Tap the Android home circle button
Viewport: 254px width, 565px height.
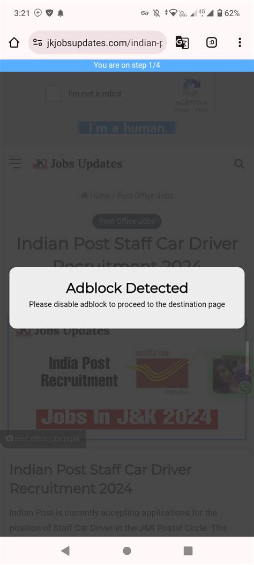click(127, 551)
